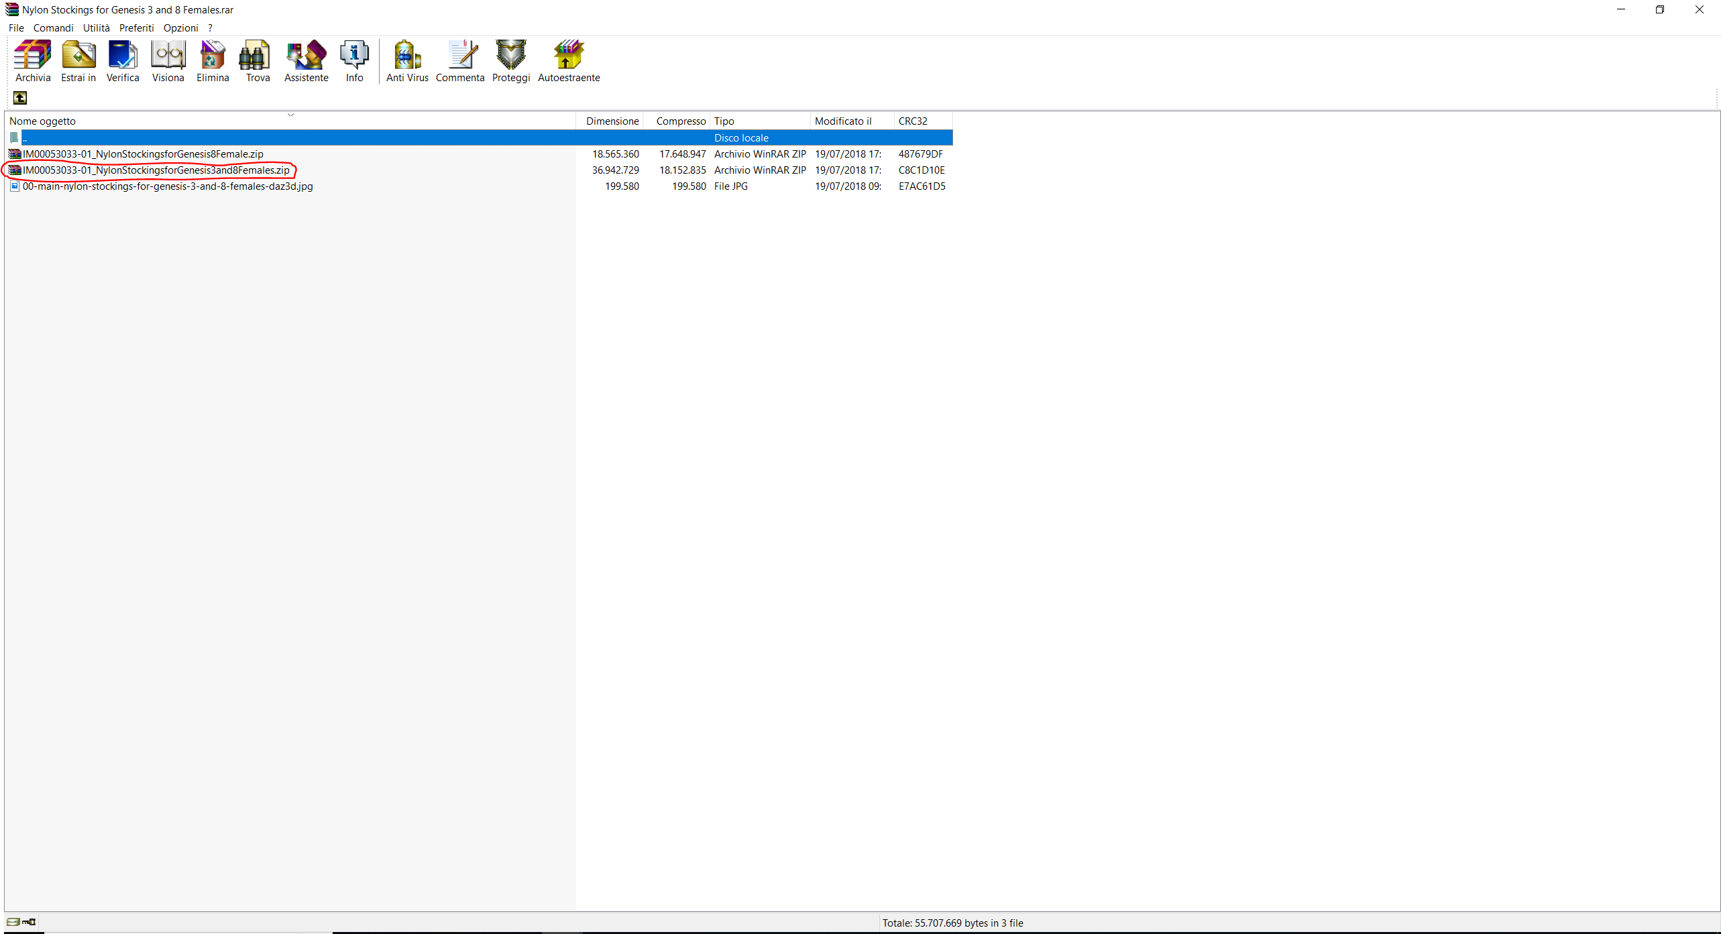Click the zip icon of Genesis8Female.zip
Viewport: 1721px width, 934px height.
(15, 154)
